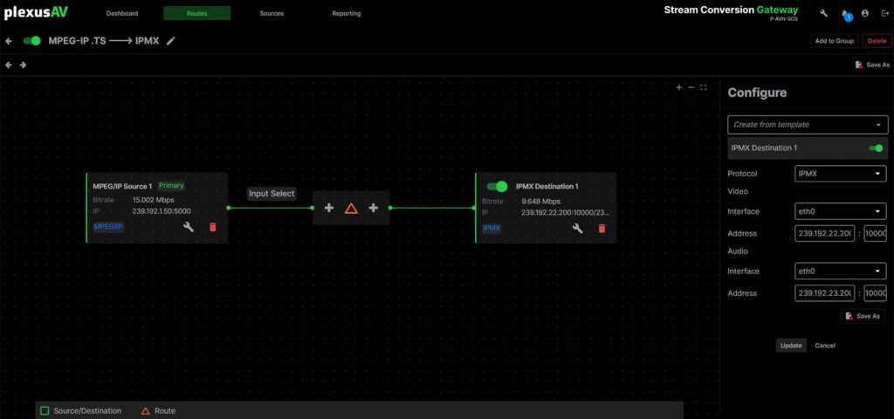Click the Video Address IP input field
The image size is (894, 419).
click(x=825, y=234)
